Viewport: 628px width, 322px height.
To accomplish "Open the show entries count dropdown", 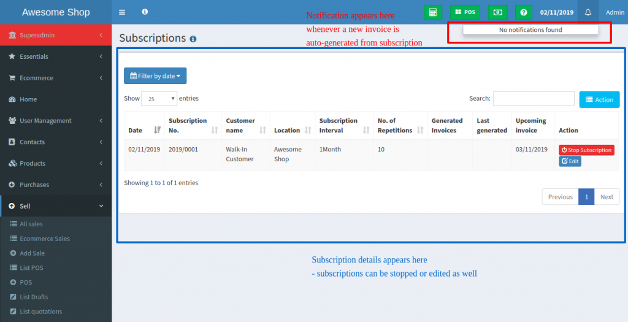I will pos(159,98).
